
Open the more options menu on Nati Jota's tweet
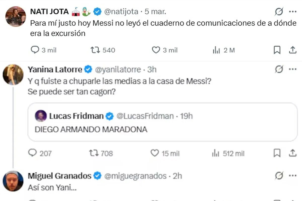[292, 11]
